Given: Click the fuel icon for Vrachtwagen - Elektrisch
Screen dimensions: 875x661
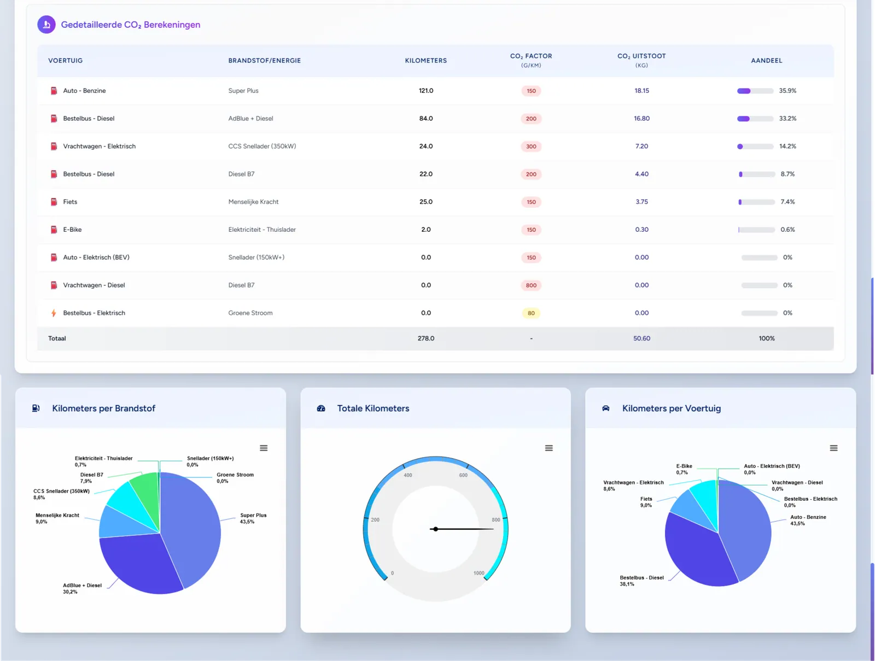Looking at the screenshot, I should pos(54,147).
